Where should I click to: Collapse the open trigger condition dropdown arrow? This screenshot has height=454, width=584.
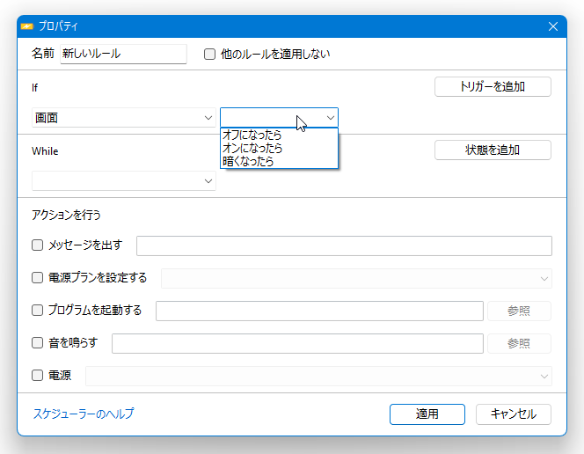coord(331,118)
